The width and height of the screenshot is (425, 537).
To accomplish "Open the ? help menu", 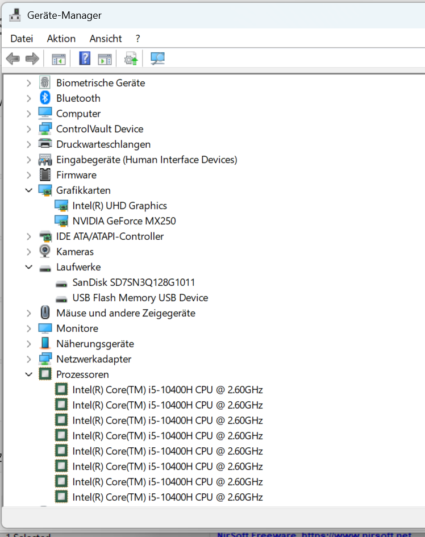I will [x=137, y=39].
